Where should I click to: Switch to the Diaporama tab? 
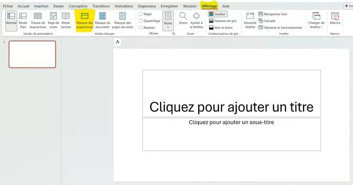click(x=147, y=6)
